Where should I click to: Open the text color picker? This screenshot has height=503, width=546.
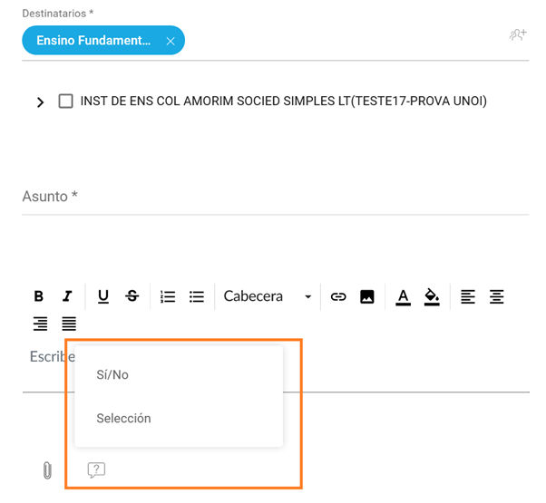point(404,296)
